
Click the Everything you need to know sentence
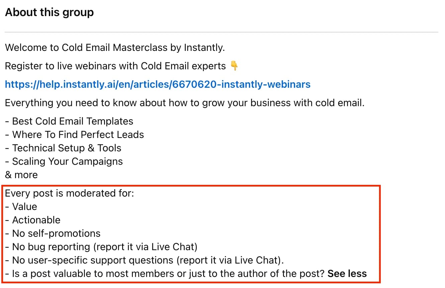coord(184,103)
